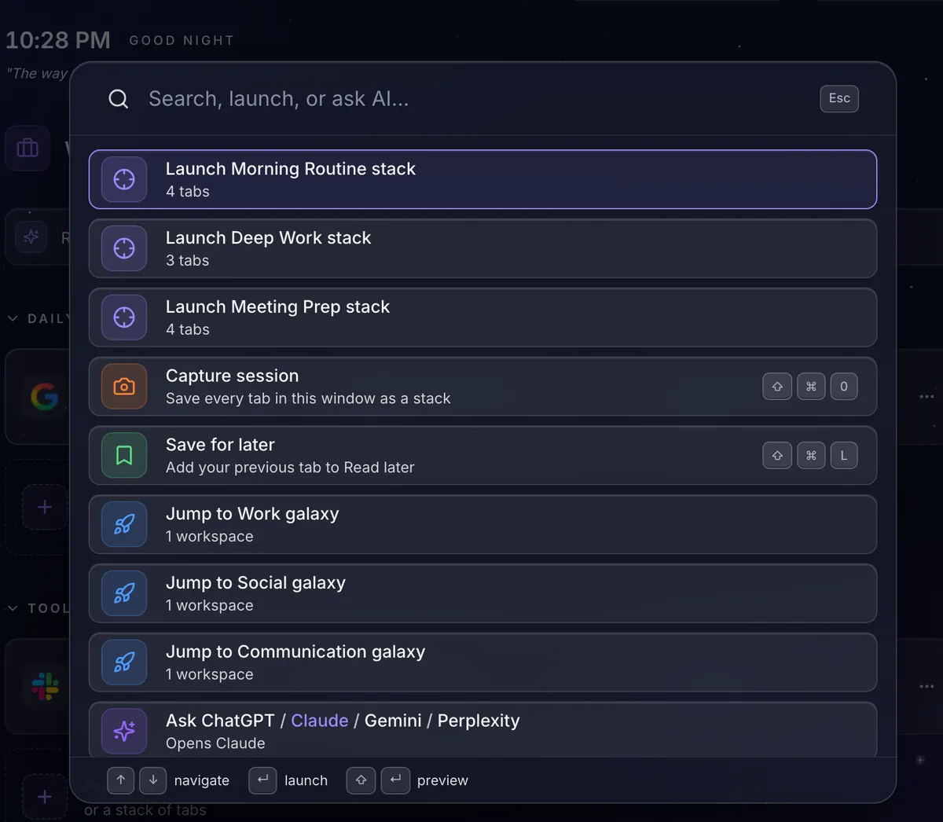Click the sparkle icon in Ask AI row
The image size is (943, 822).
coord(124,732)
